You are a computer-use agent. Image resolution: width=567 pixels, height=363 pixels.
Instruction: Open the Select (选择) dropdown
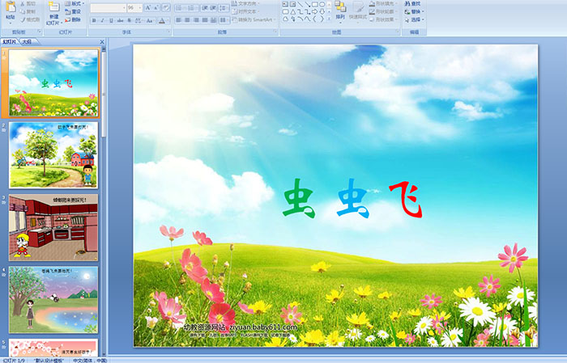pyautogui.click(x=415, y=19)
